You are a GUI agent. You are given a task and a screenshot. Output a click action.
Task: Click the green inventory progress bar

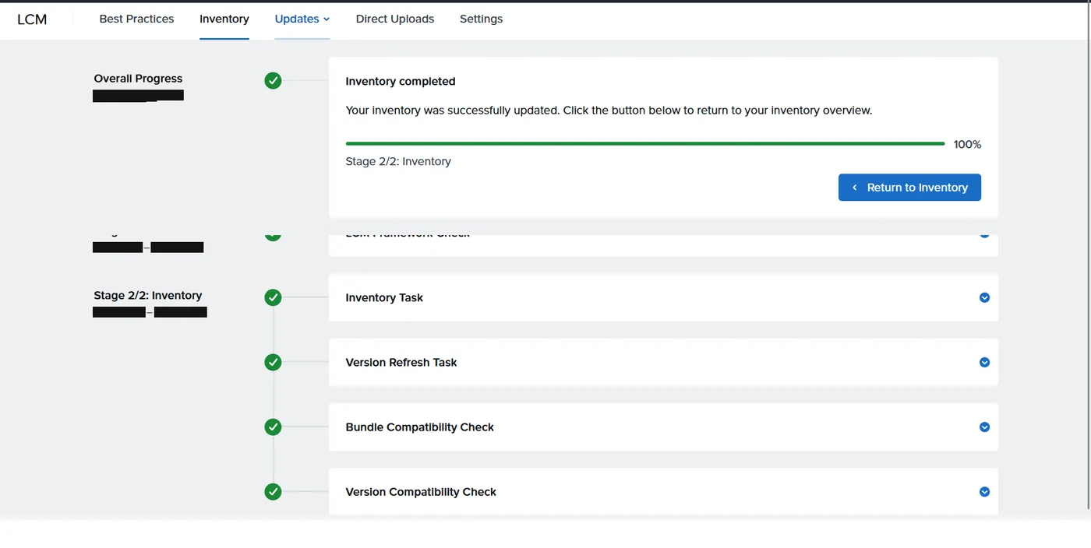(645, 144)
